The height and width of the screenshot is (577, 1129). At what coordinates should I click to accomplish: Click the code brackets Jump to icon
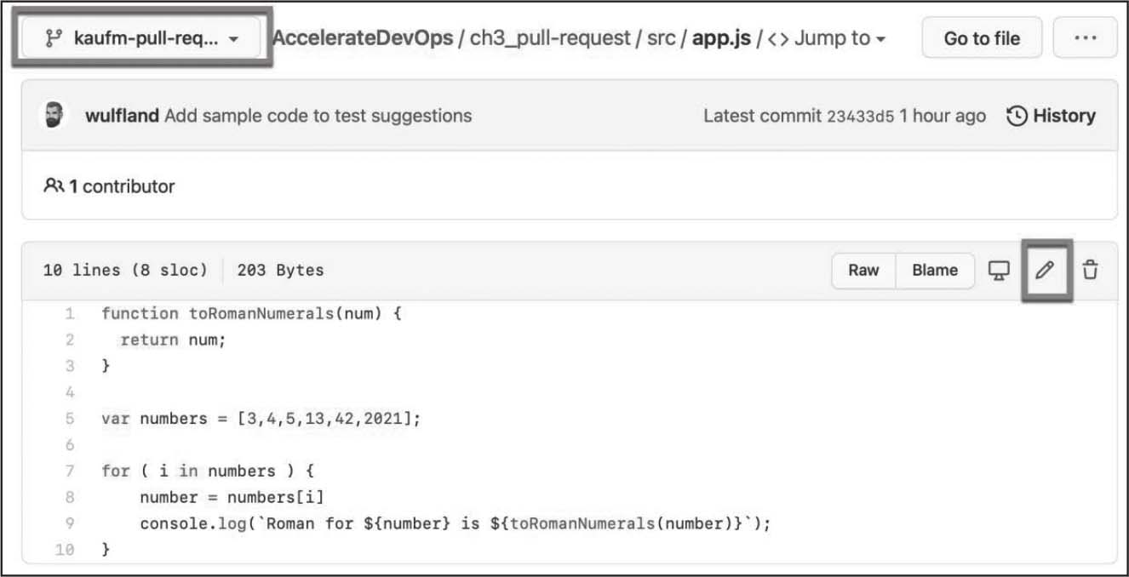[777, 38]
